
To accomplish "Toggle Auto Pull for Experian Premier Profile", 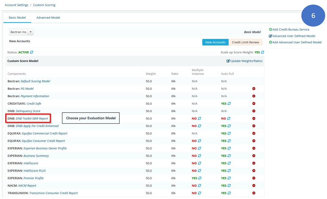I will pos(229,178).
